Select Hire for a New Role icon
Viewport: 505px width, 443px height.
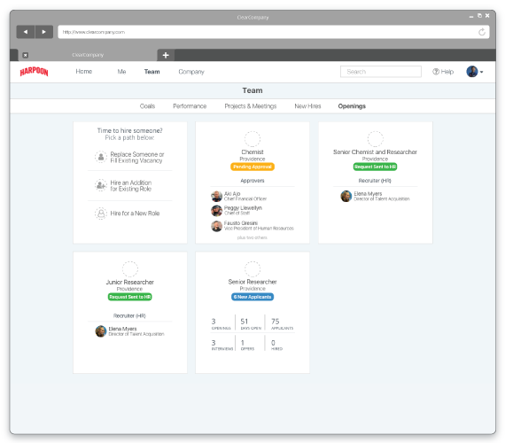tap(101, 214)
